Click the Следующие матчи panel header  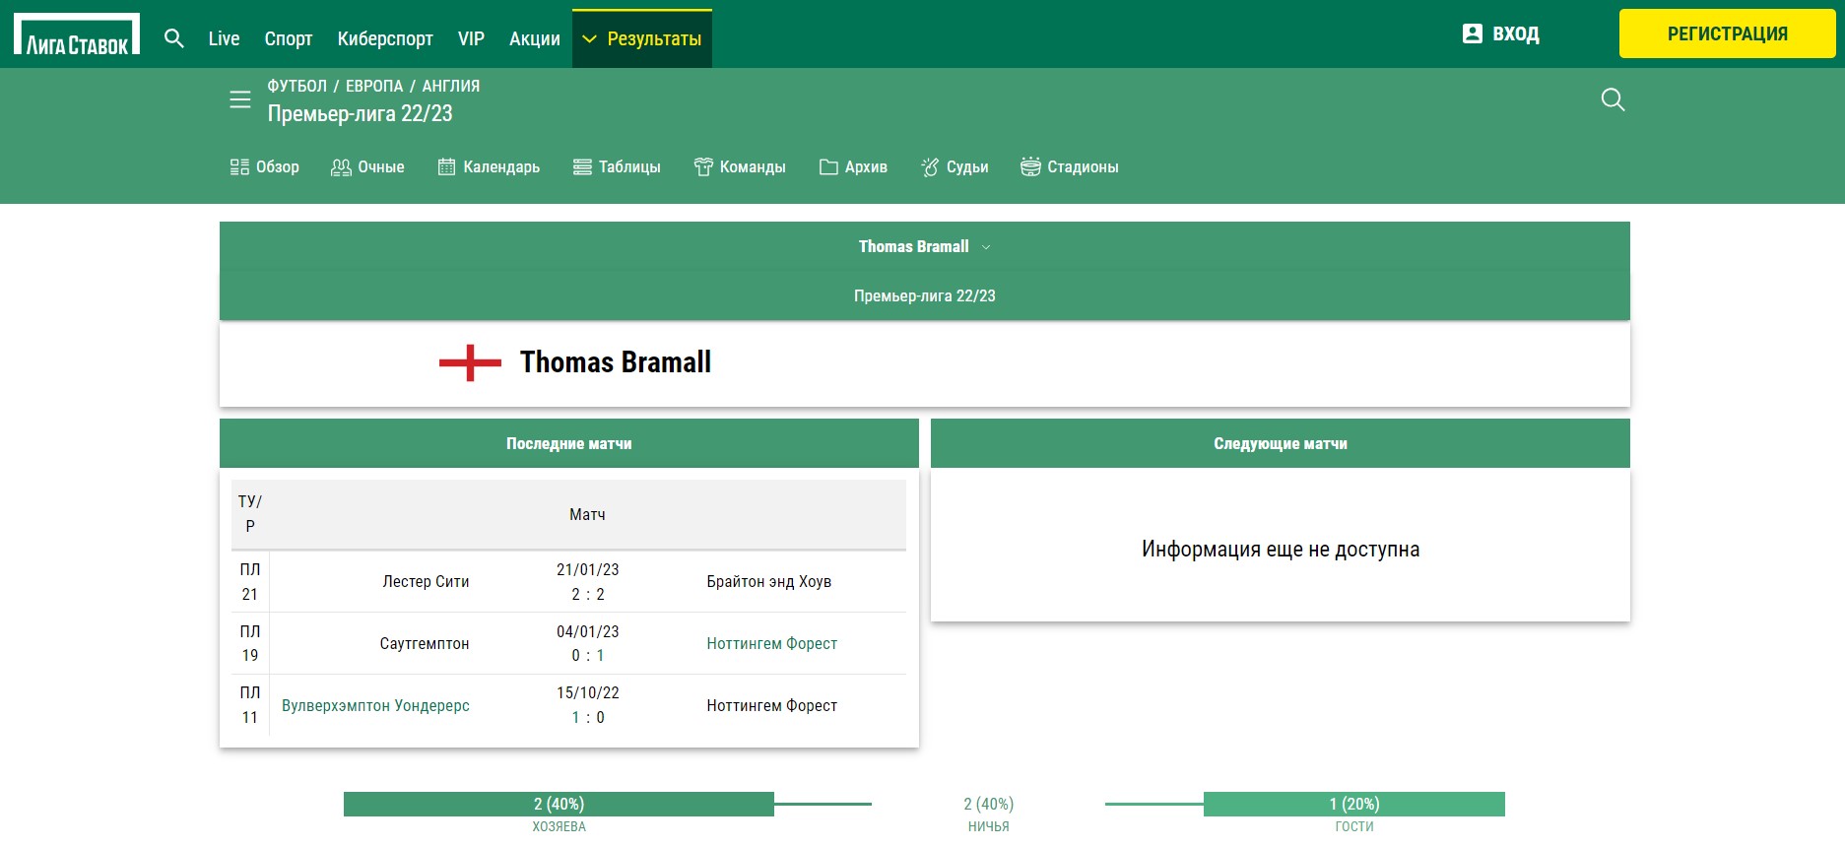[1281, 443]
